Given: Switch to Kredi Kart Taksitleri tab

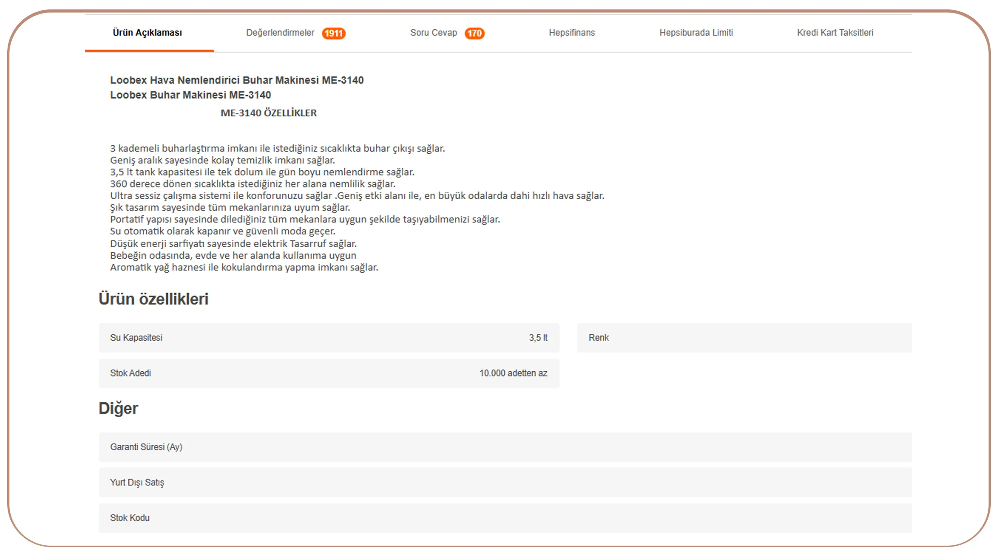Looking at the screenshot, I should [x=835, y=33].
